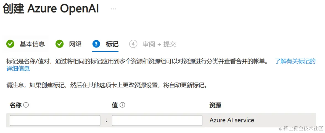Click the green checkmark icon for 网络
This screenshot has width=325, height=133.
pos(59,44)
